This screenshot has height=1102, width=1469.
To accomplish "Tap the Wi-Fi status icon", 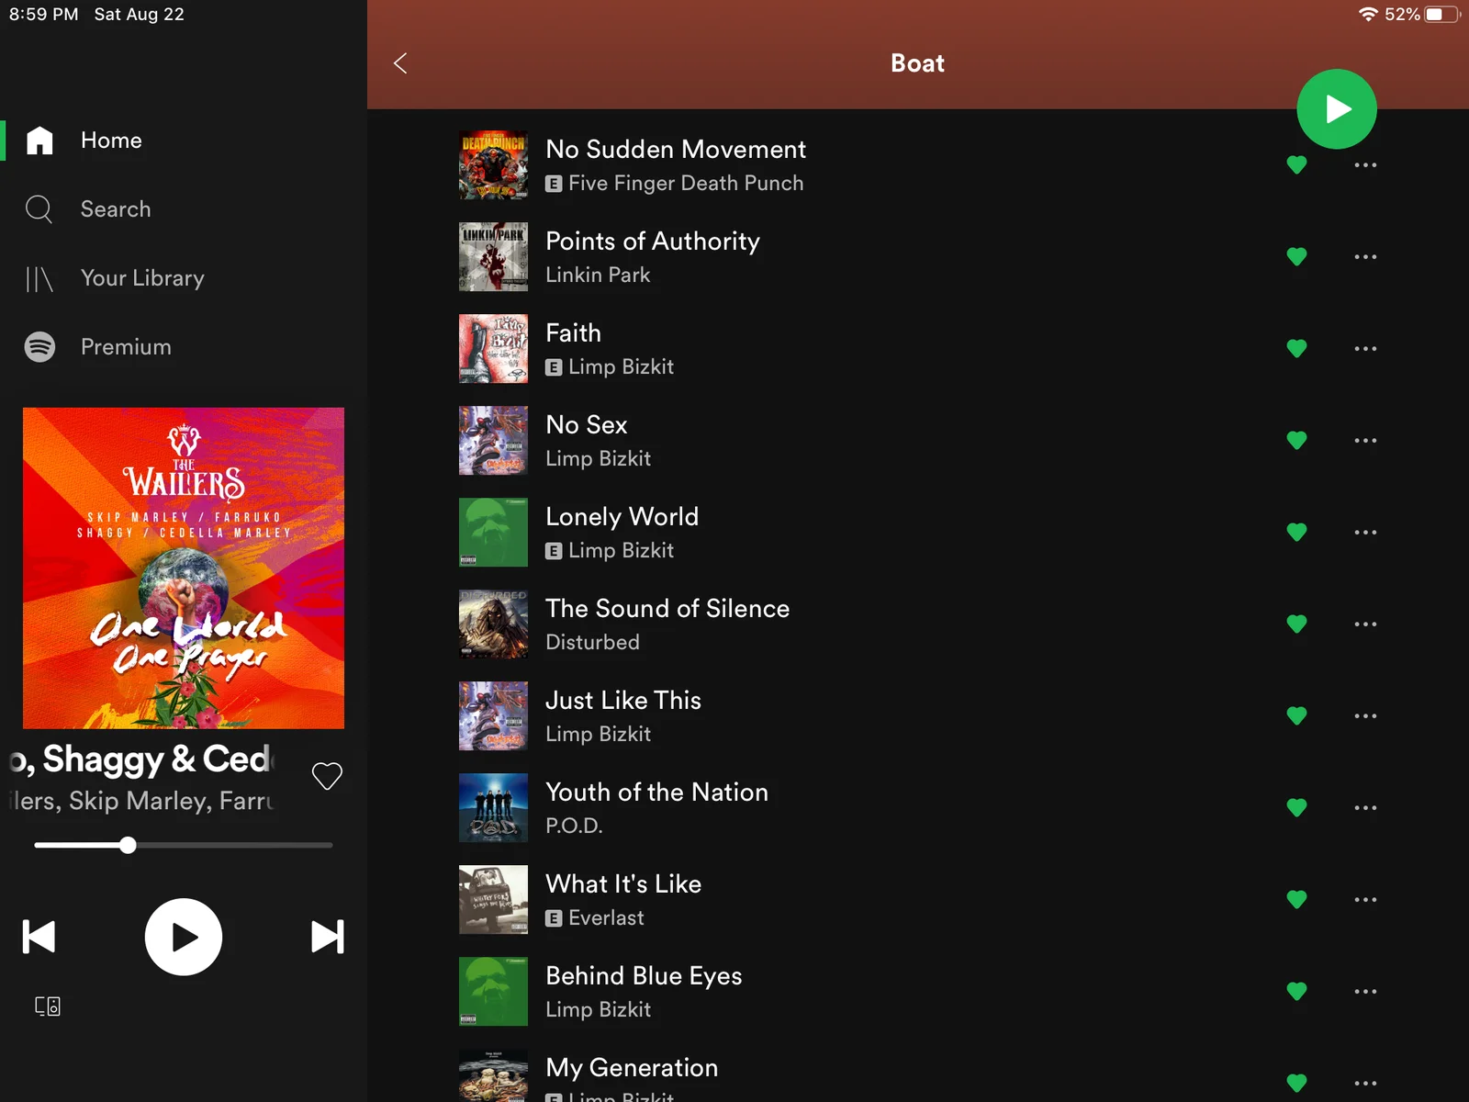I will coord(1368,14).
